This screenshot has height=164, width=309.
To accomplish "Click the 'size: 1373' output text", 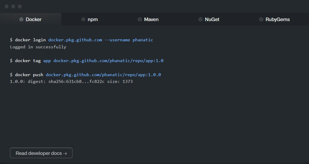I will pos(120,81).
